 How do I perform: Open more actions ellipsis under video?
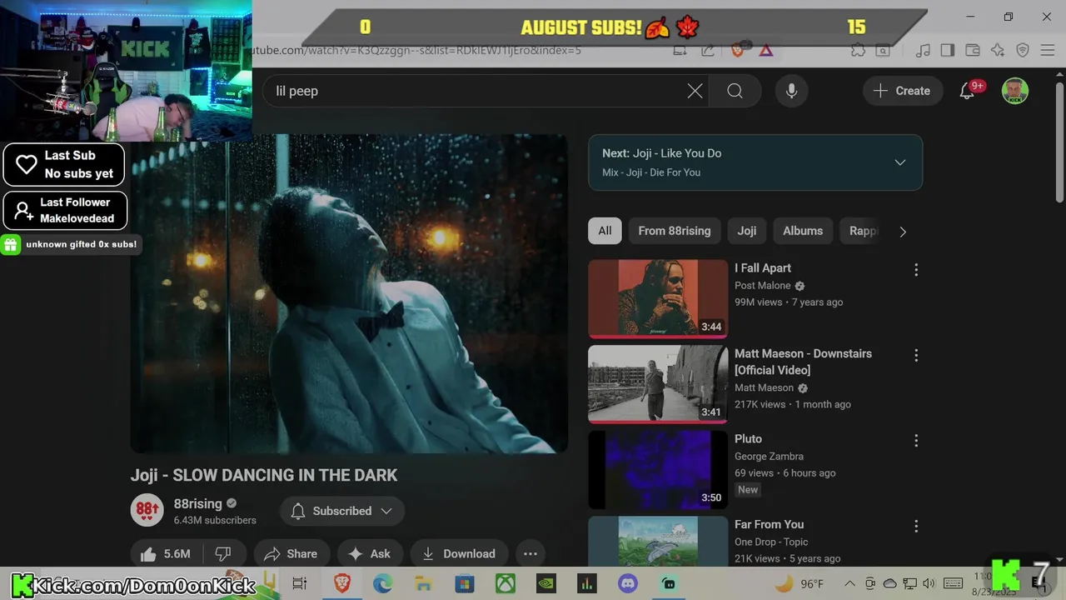coord(531,553)
